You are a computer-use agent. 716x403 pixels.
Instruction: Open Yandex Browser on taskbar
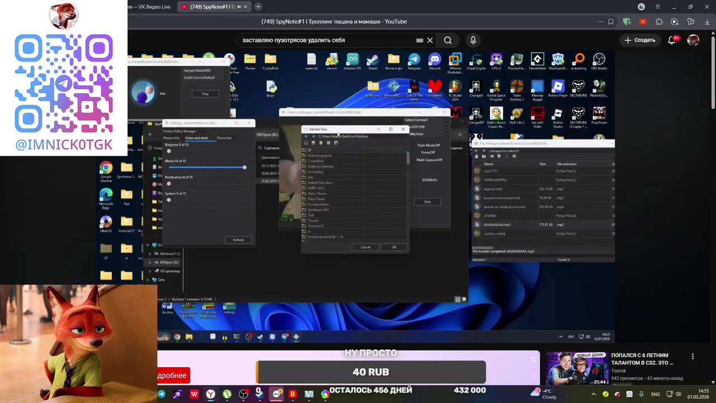[210, 395]
